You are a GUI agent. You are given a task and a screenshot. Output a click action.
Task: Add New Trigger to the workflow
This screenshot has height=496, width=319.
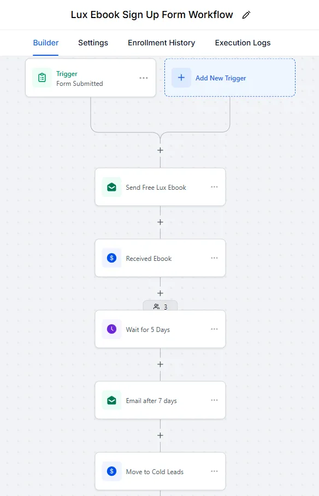230,78
